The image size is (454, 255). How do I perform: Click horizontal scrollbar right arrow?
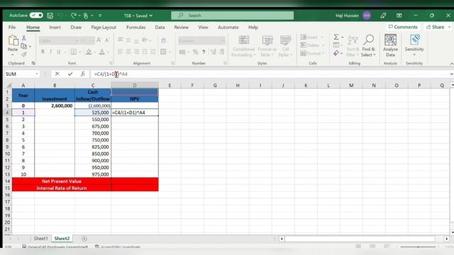click(x=446, y=239)
